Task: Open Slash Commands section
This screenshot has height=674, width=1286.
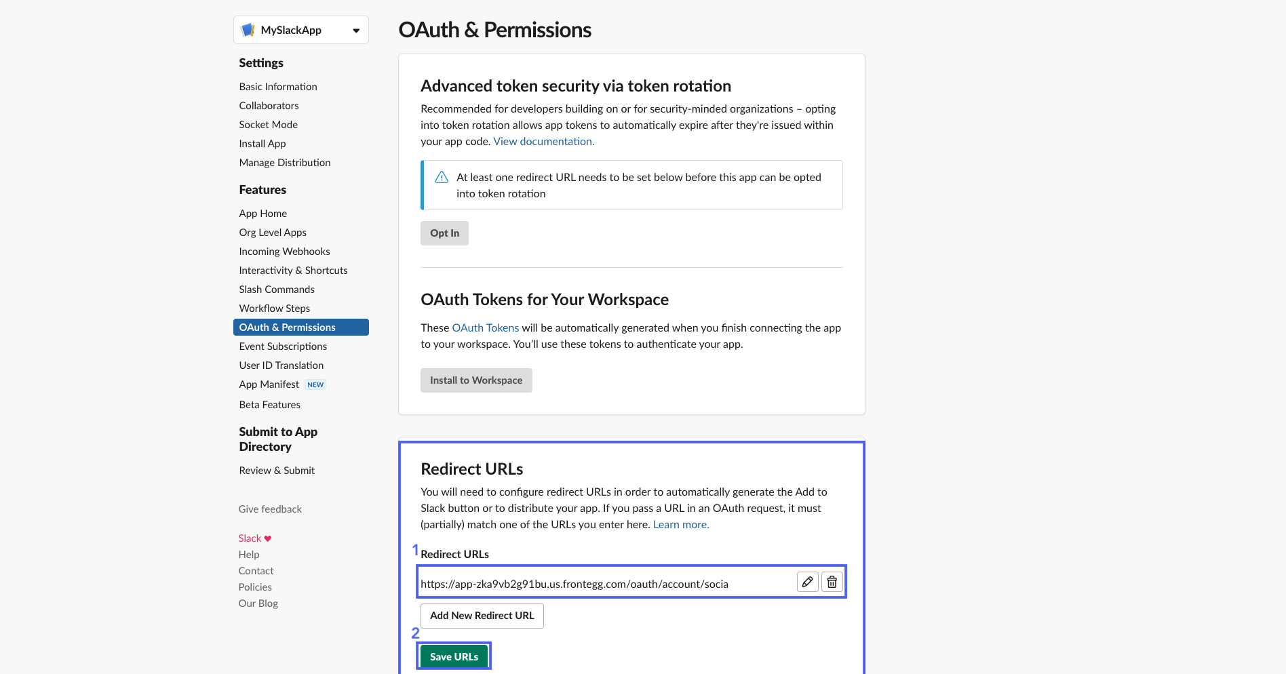Action: [x=277, y=290]
